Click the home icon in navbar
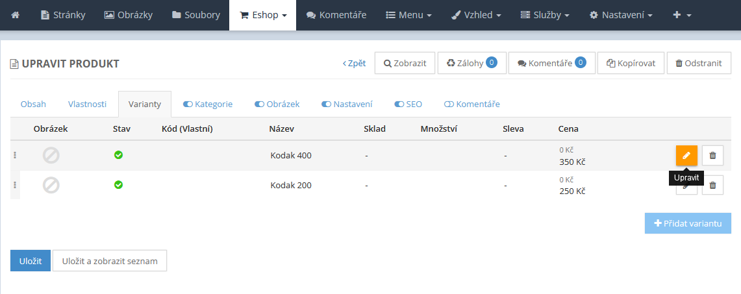Viewport: 741px width, 294px height. 16,15
